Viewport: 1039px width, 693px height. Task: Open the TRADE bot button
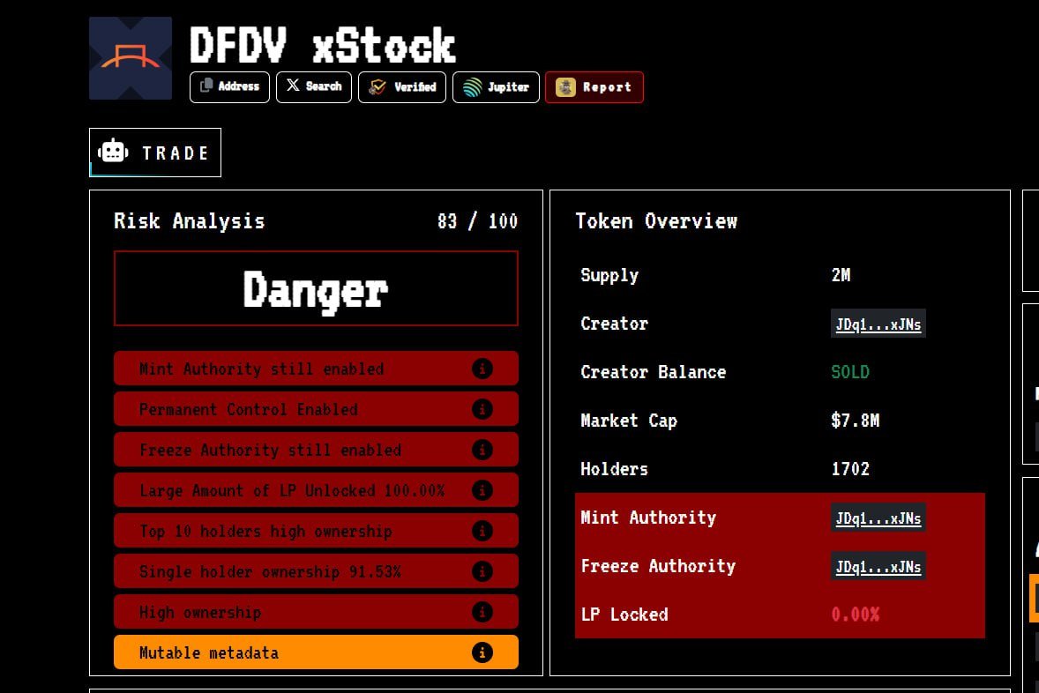click(155, 153)
